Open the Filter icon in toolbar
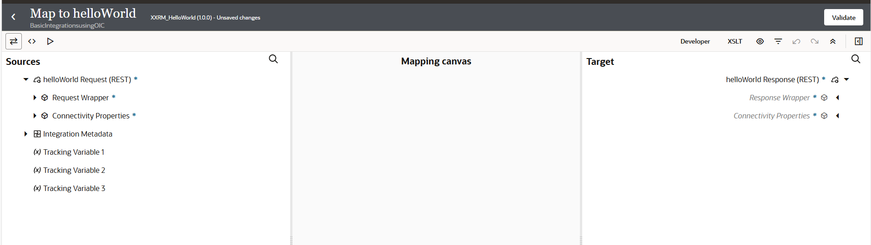This screenshot has width=871, height=245. (x=778, y=41)
